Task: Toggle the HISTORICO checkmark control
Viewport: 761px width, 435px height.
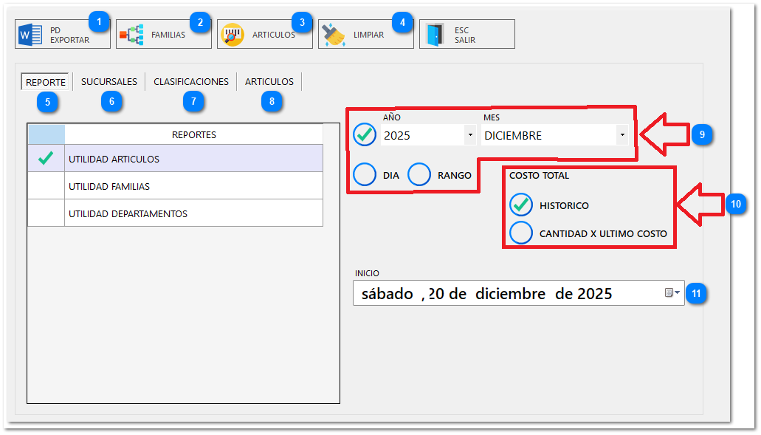Action: [522, 205]
